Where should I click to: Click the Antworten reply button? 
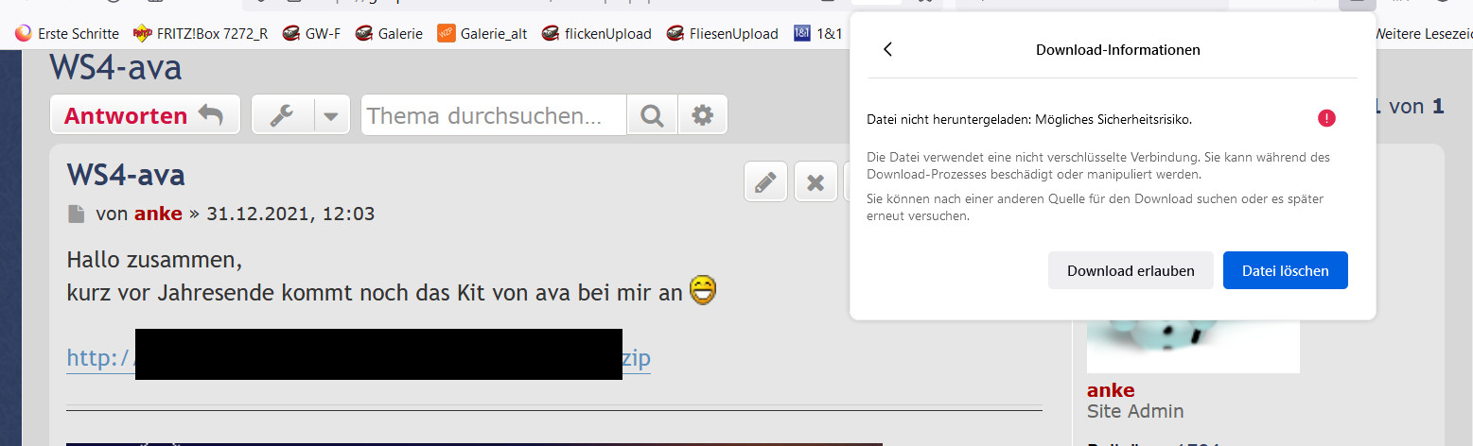145,115
